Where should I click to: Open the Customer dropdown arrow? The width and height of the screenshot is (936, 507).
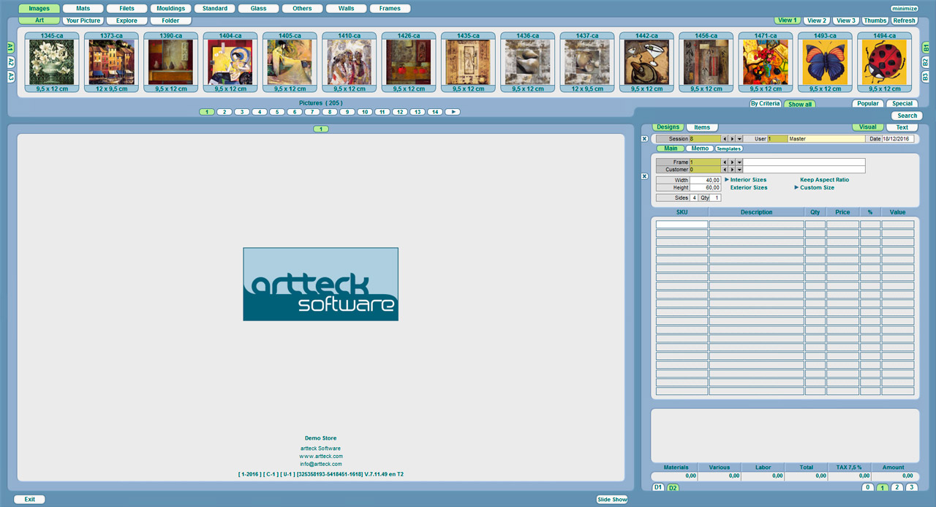coord(739,170)
